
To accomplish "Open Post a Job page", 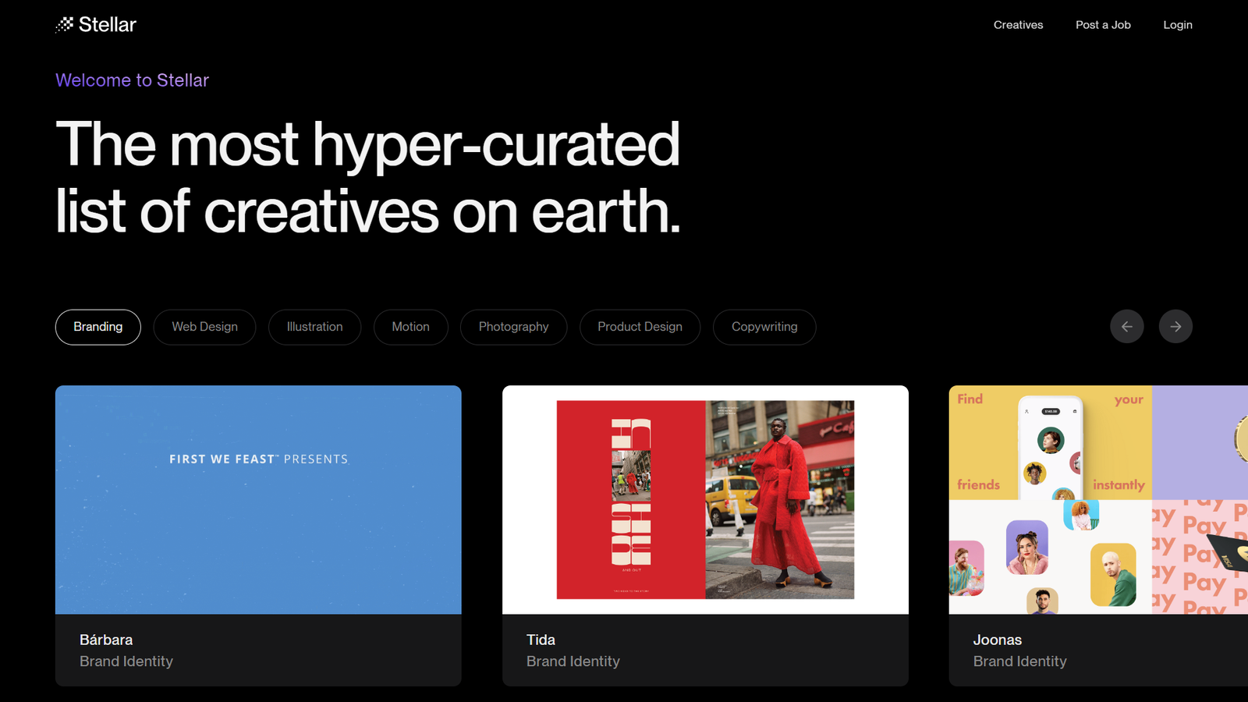I will [1103, 25].
